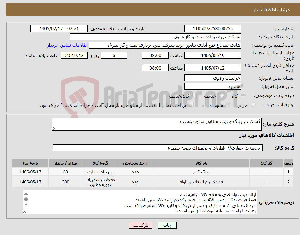This screenshot has height=235, width=300.
Task: Click the نام کالا column header
Action: [x=201, y=163]
